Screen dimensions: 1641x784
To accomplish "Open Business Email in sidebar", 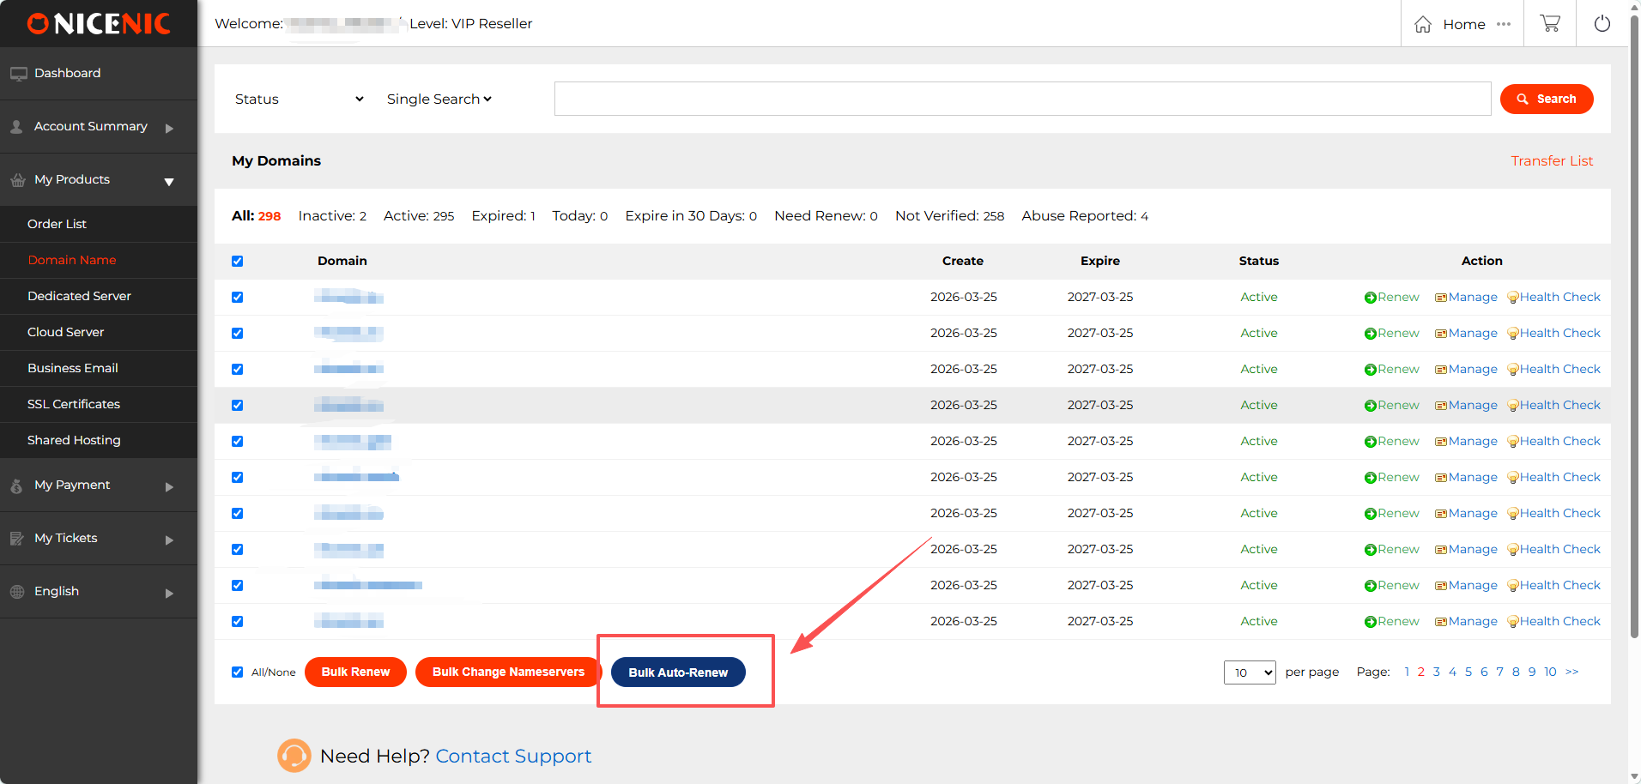I will pos(73,368).
